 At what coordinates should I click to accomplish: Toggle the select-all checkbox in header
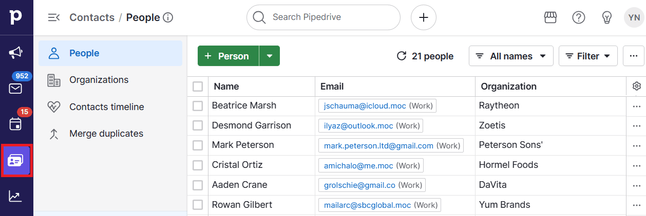pos(198,87)
